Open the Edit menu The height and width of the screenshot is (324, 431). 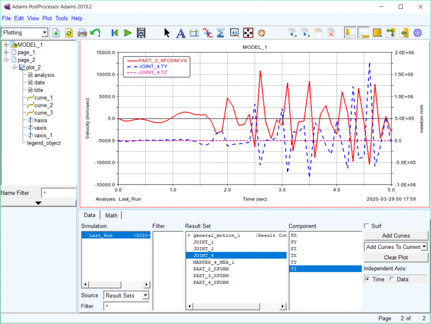pos(19,18)
